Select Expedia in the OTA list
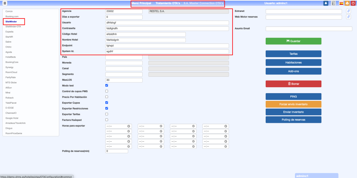This screenshot has height=178, width=357. tap(9, 31)
